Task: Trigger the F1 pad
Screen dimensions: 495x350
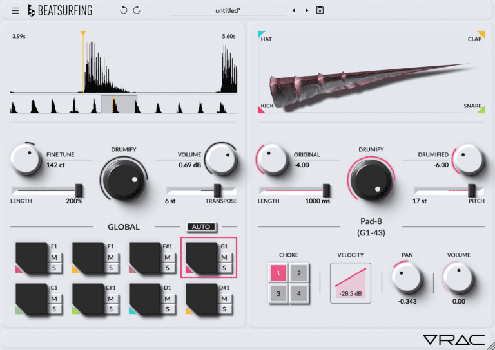Action: [88, 258]
